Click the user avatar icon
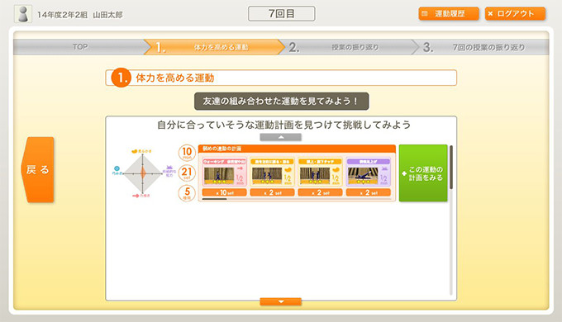The image size is (562, 322). click(23, 14)
